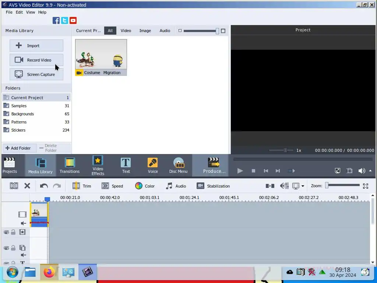Adjust the playback speed slider
Screen dimensions: 377x283
285,150
